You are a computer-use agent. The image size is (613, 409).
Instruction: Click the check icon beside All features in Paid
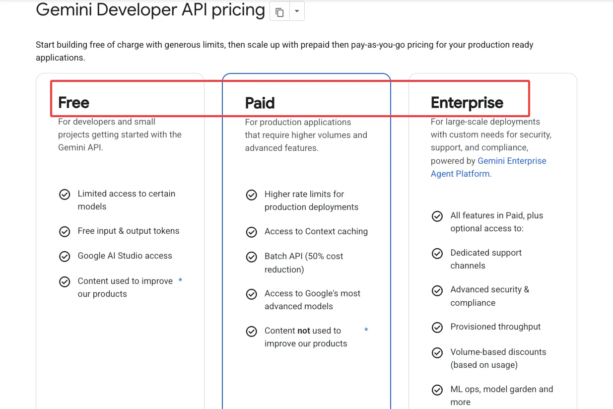(437, 216)
